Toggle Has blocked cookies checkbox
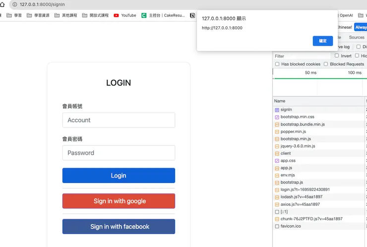Viewport: 367px width, 247px height. click(x=277, y=64)
